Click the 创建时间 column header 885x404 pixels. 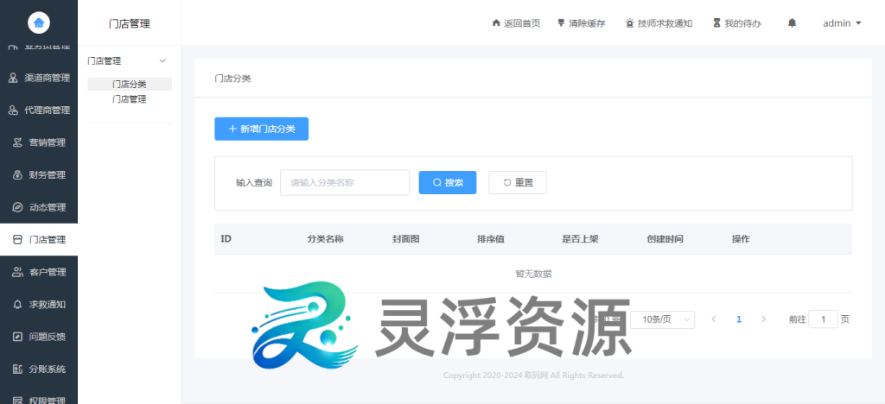click(665, 239)
